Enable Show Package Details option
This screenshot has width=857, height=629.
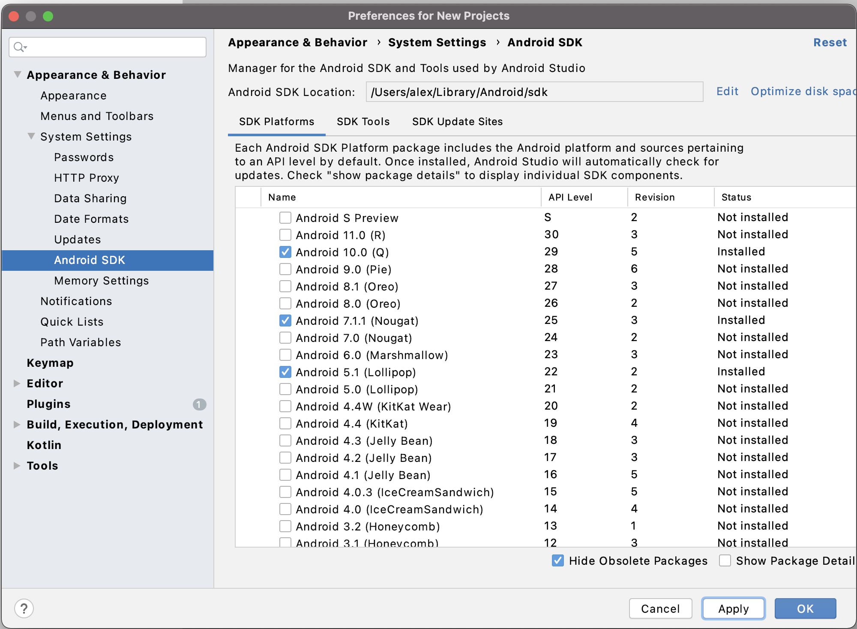click(725, 560)
